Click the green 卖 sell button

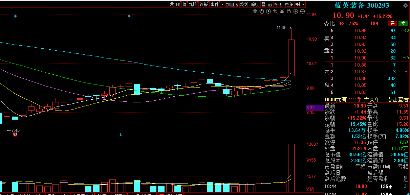(403, 23)
